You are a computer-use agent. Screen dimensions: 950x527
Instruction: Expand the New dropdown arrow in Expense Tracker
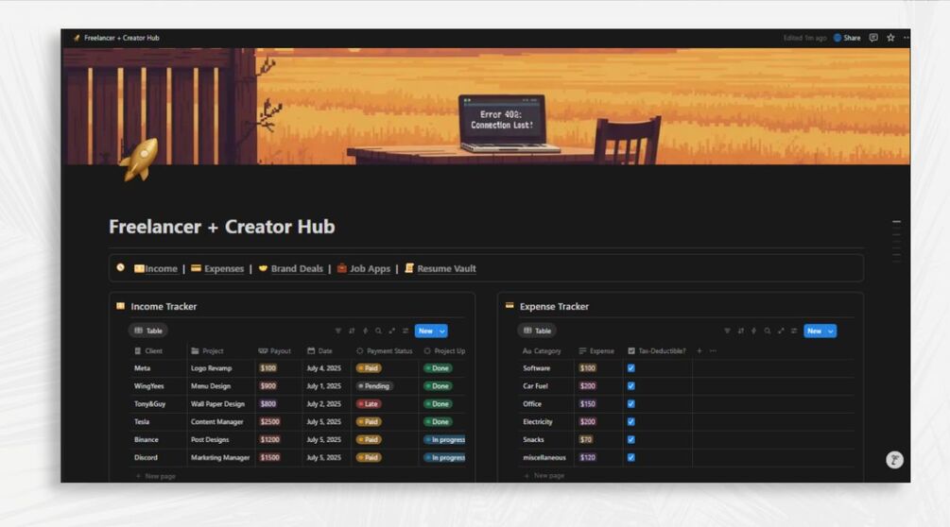[x=831, y=331]
